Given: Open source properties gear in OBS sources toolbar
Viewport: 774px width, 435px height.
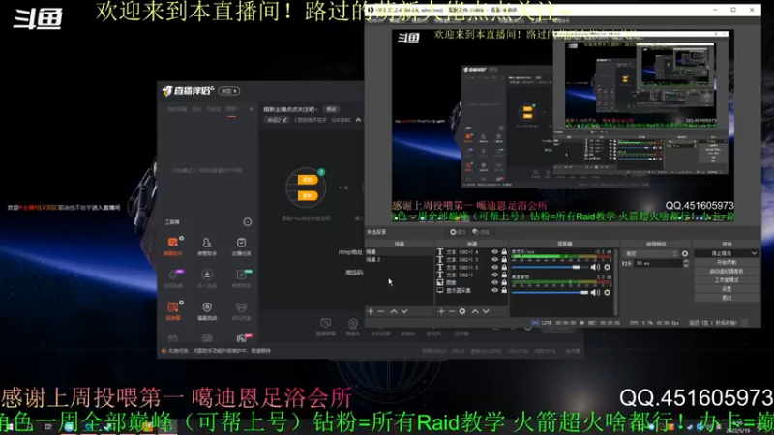Looking at the screenshot, I should coord(462,311).
